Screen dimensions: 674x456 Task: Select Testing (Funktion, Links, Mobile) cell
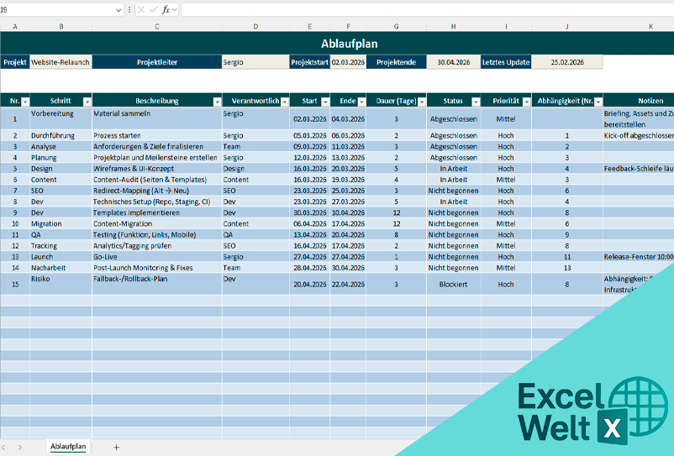tap(157, 235)
